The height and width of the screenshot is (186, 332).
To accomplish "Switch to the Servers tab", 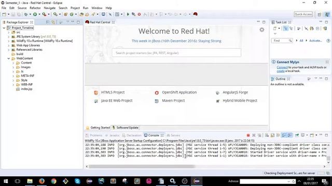I will point(173,135).
